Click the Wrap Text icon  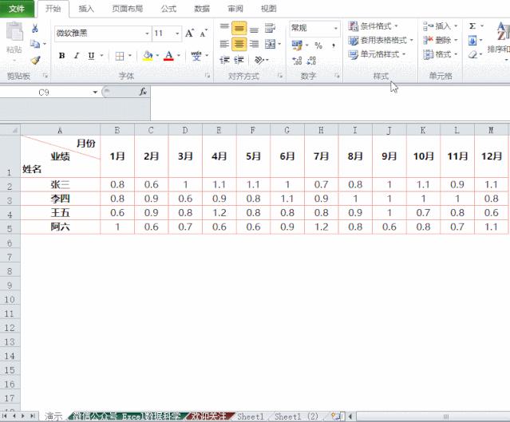pyautogui.click(x=270, y=28)
